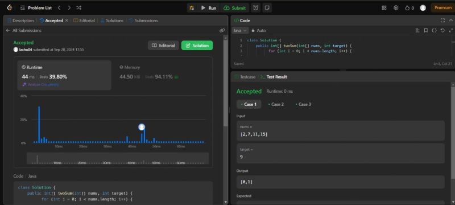Select Case 2 test case
The width and height of the screenshot is (455, 205).
[x=276, y=104]
